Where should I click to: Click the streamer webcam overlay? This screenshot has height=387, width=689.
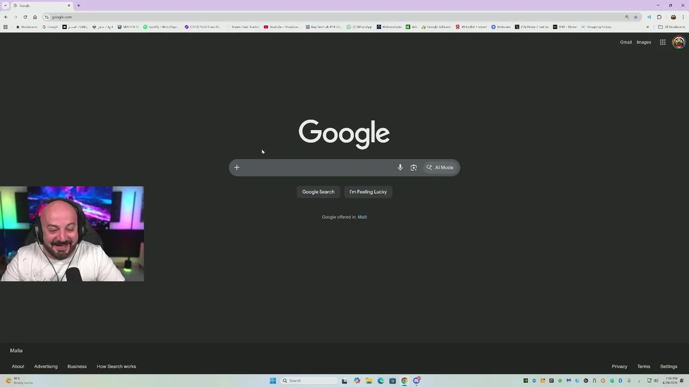pyautogui.click(x=72, y=234)
